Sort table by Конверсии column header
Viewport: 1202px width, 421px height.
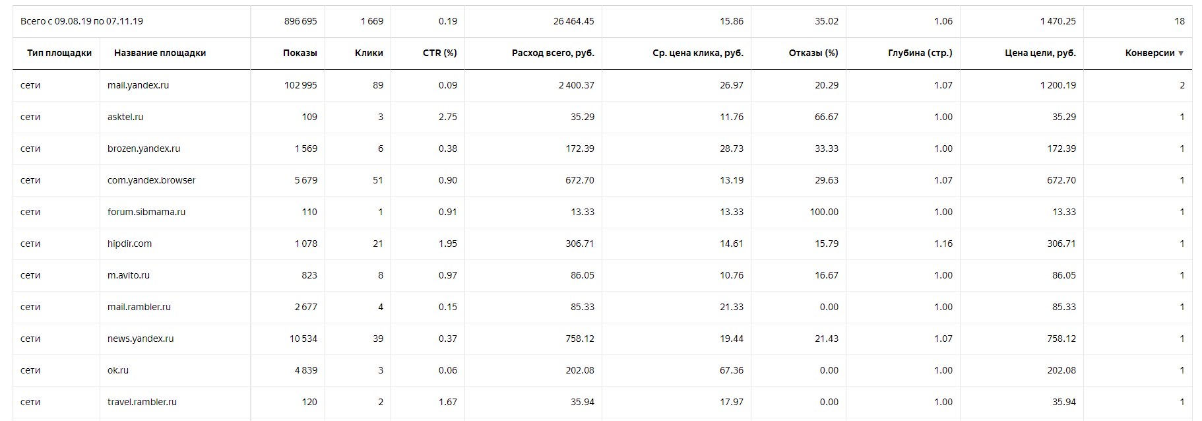1150,53
